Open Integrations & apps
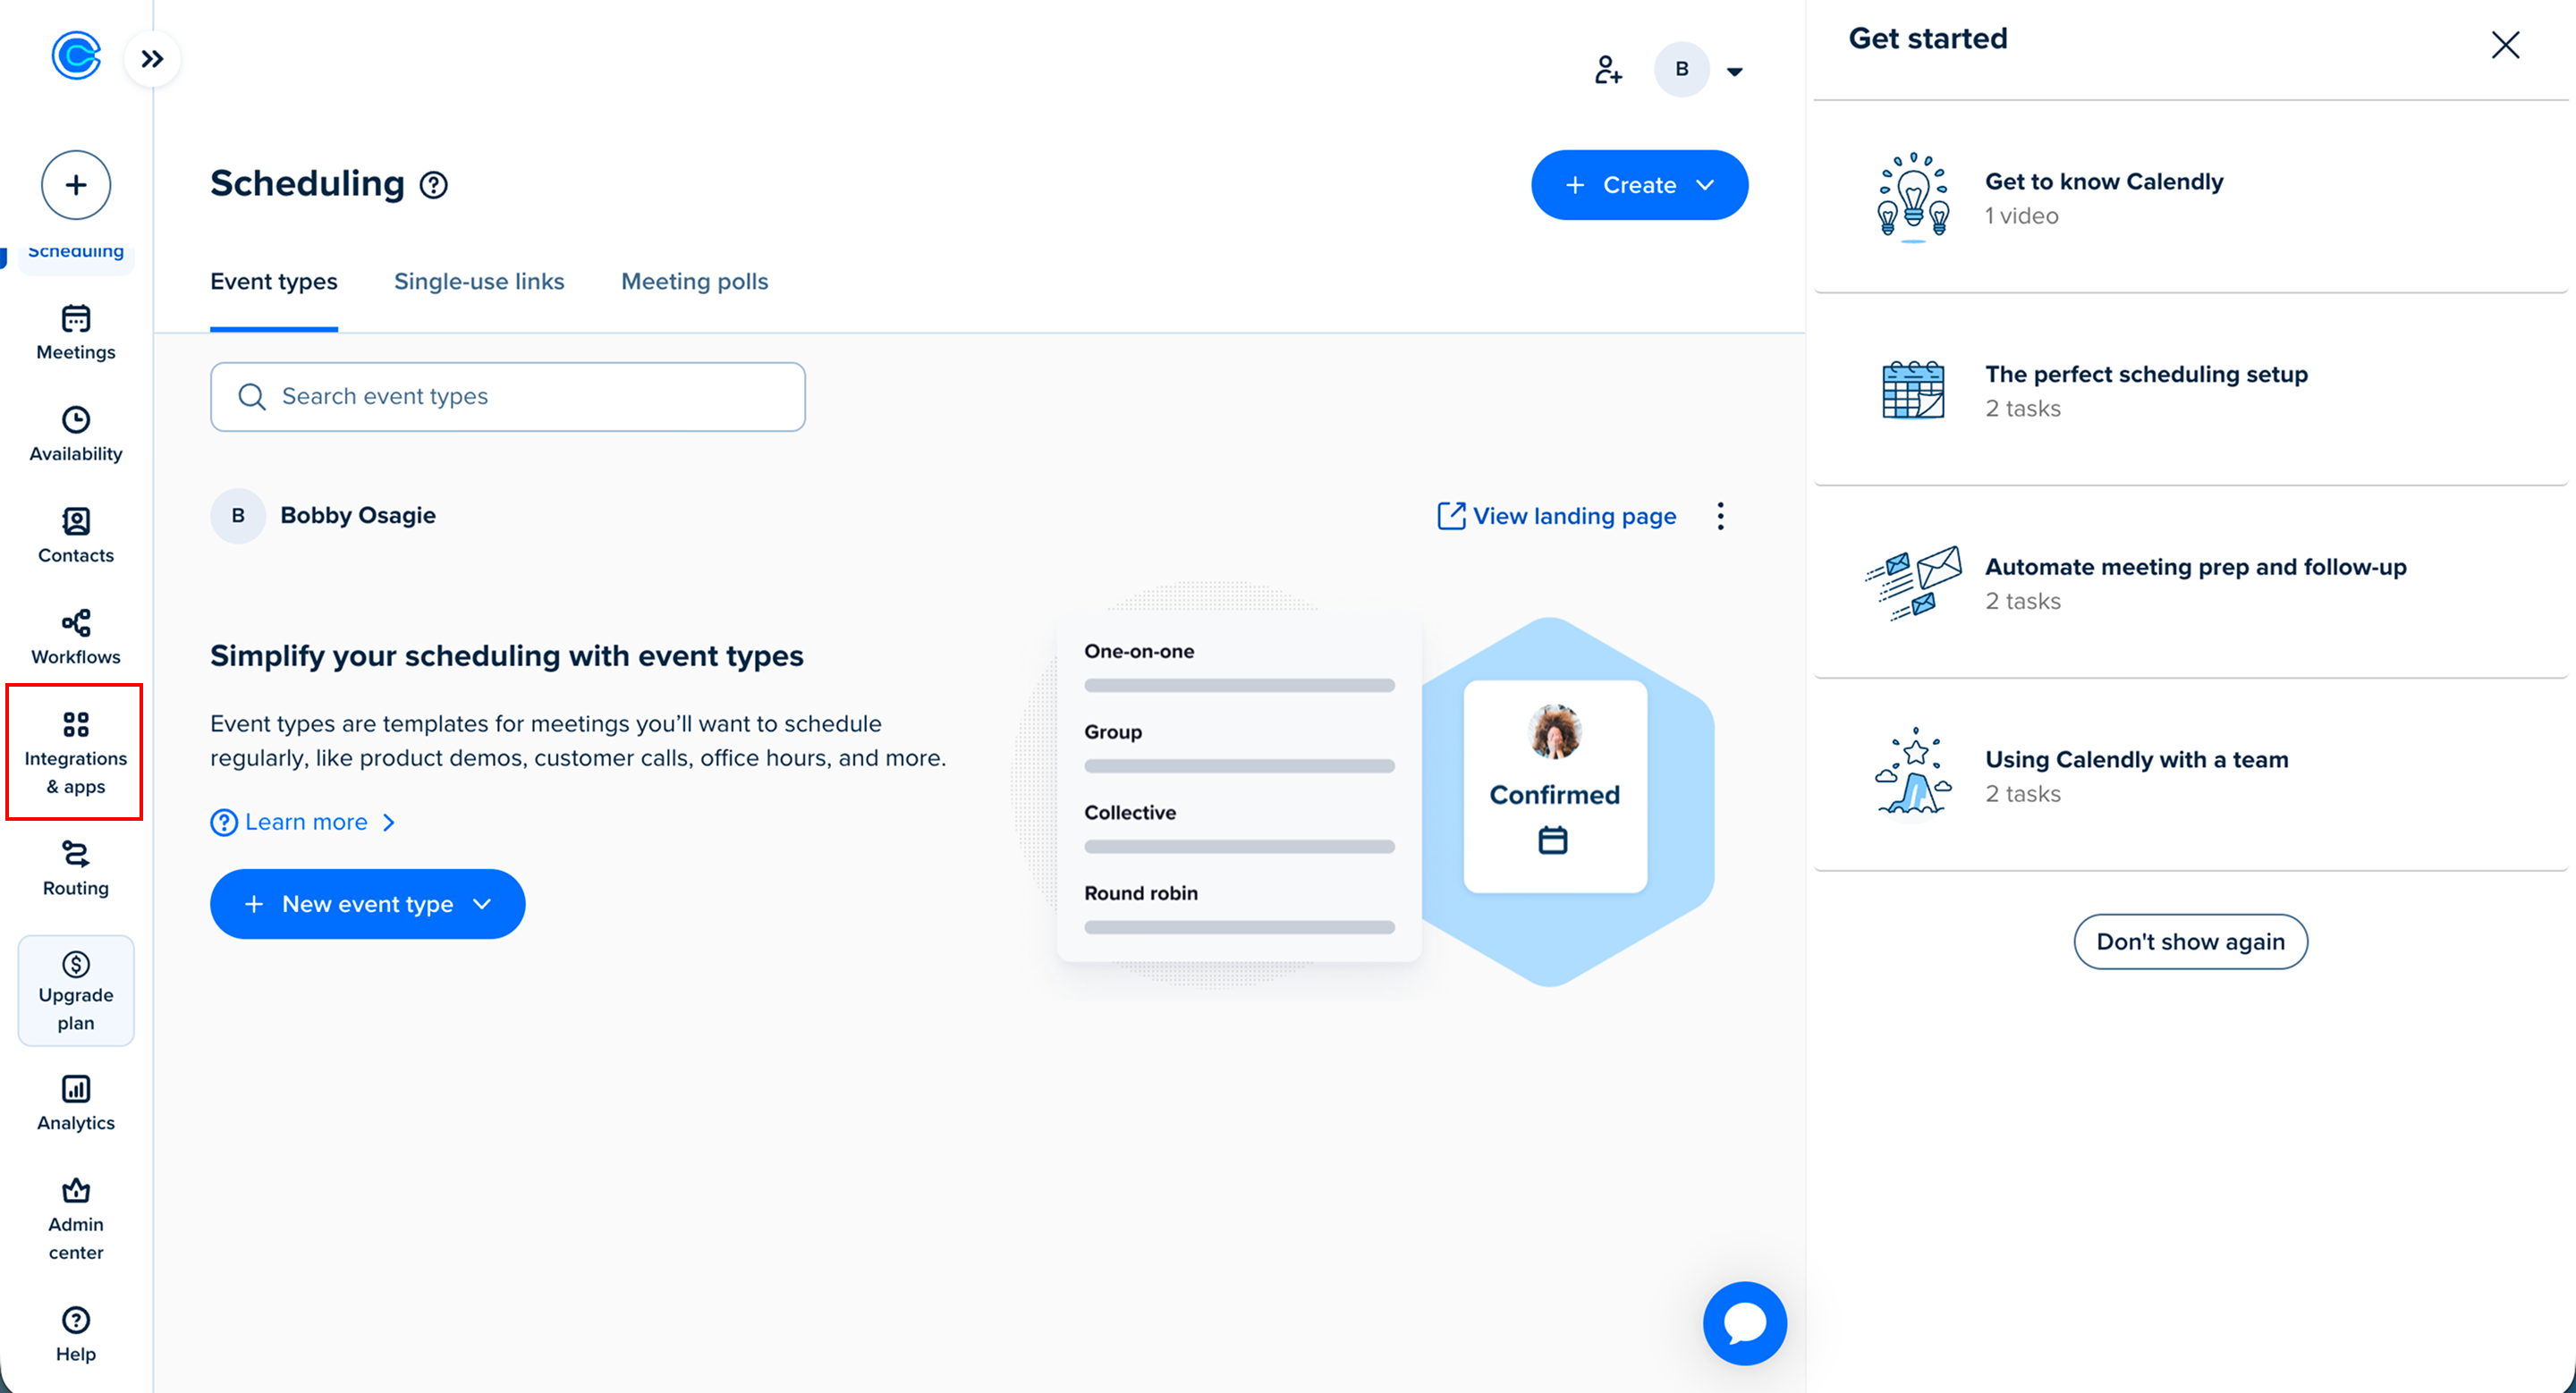This screenshot has height=1393, width=2576. [75, 753]
